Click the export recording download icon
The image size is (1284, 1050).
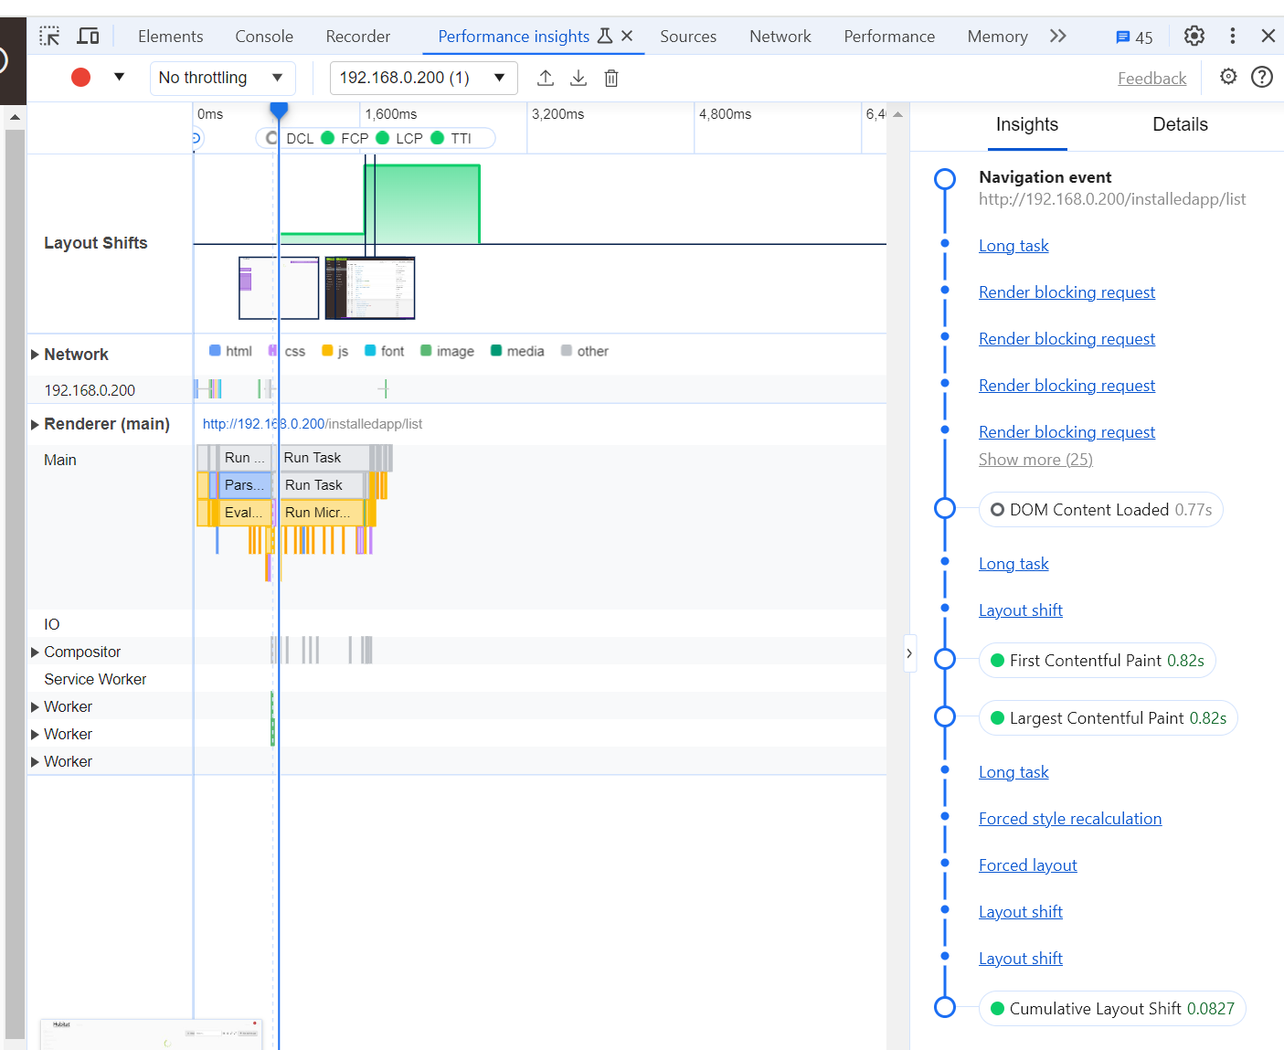click(x=578, y=79)
